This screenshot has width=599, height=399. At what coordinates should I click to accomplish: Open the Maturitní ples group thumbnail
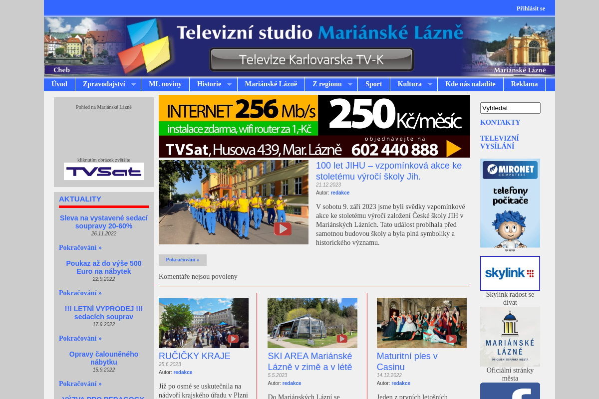[x=422, y=323]
